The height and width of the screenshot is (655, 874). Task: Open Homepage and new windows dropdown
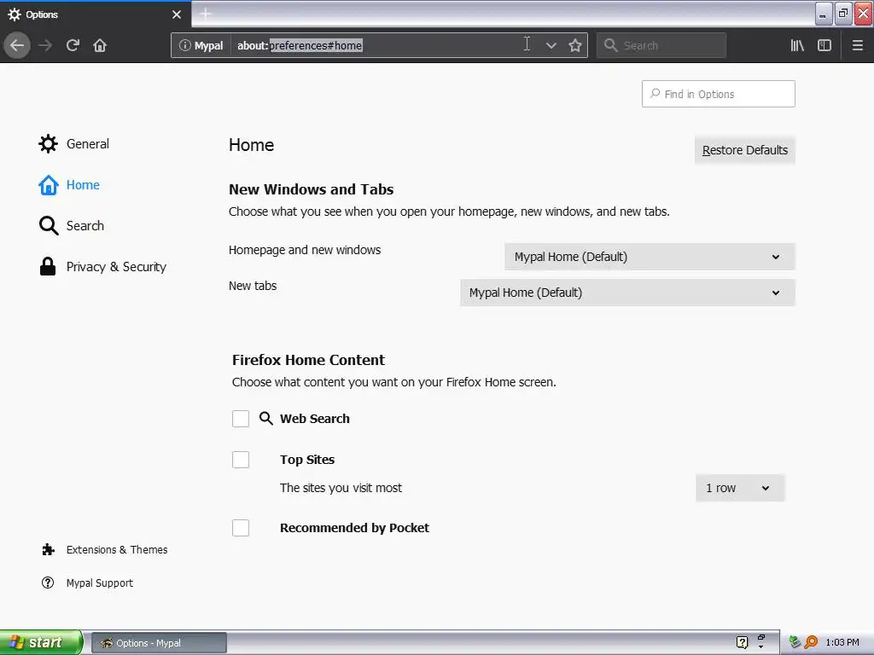coord(650,257)
